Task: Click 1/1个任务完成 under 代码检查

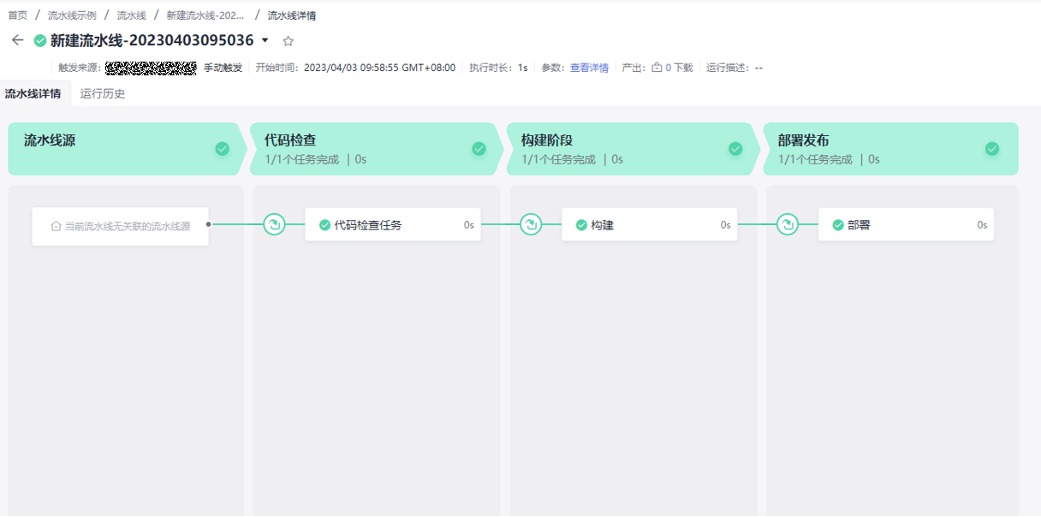Action: click(301, 159)
